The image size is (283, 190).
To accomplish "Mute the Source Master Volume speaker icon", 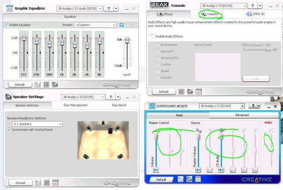I will [x=198, y=170].
